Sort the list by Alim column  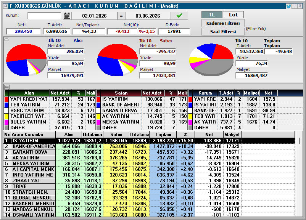tap(69, 135)
